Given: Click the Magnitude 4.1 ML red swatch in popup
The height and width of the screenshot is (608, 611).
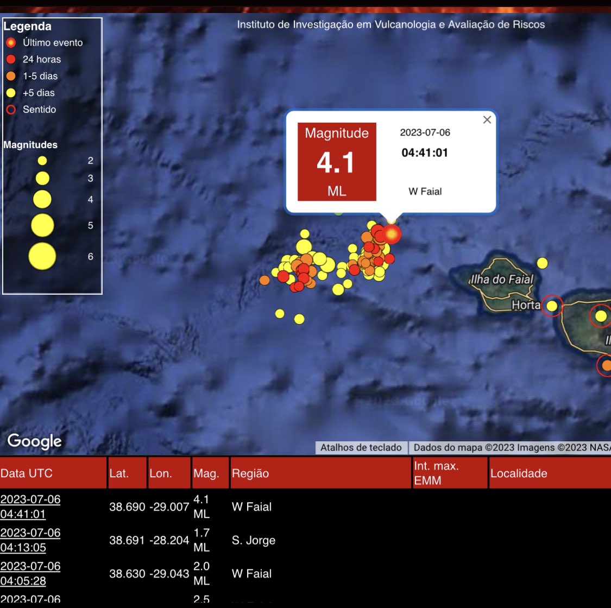Looking at the screenshot, I should (x=337, y=162).
